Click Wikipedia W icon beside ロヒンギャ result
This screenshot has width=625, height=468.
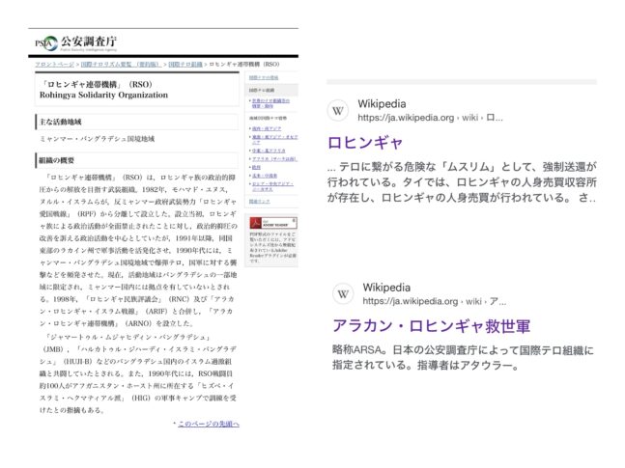(338, 111)
